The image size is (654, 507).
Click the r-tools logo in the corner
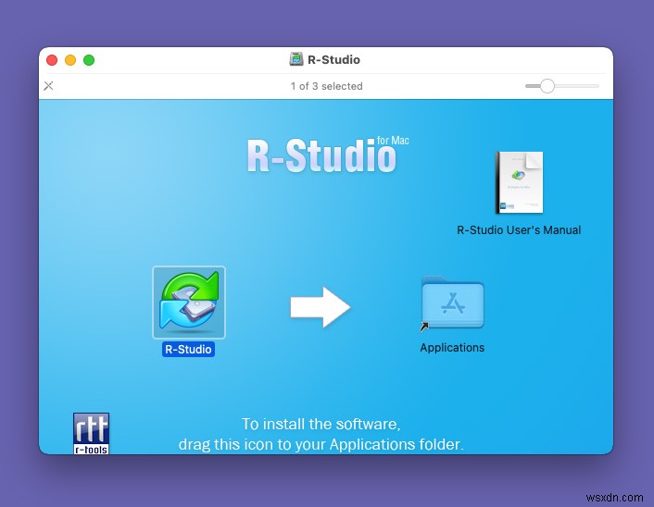91,433
